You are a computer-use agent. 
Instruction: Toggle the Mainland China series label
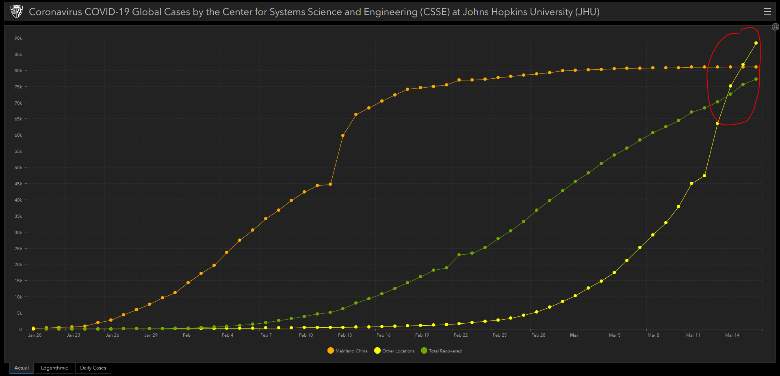click(351, 351)
